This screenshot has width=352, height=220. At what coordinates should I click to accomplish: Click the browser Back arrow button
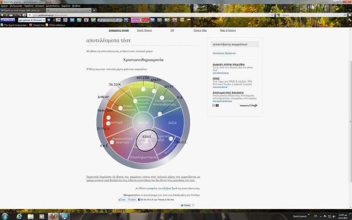click(2, 15)
